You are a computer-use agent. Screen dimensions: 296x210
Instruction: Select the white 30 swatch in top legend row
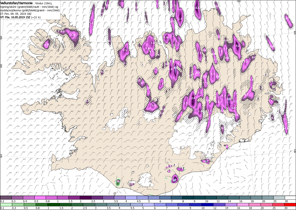tap(290, 197)
